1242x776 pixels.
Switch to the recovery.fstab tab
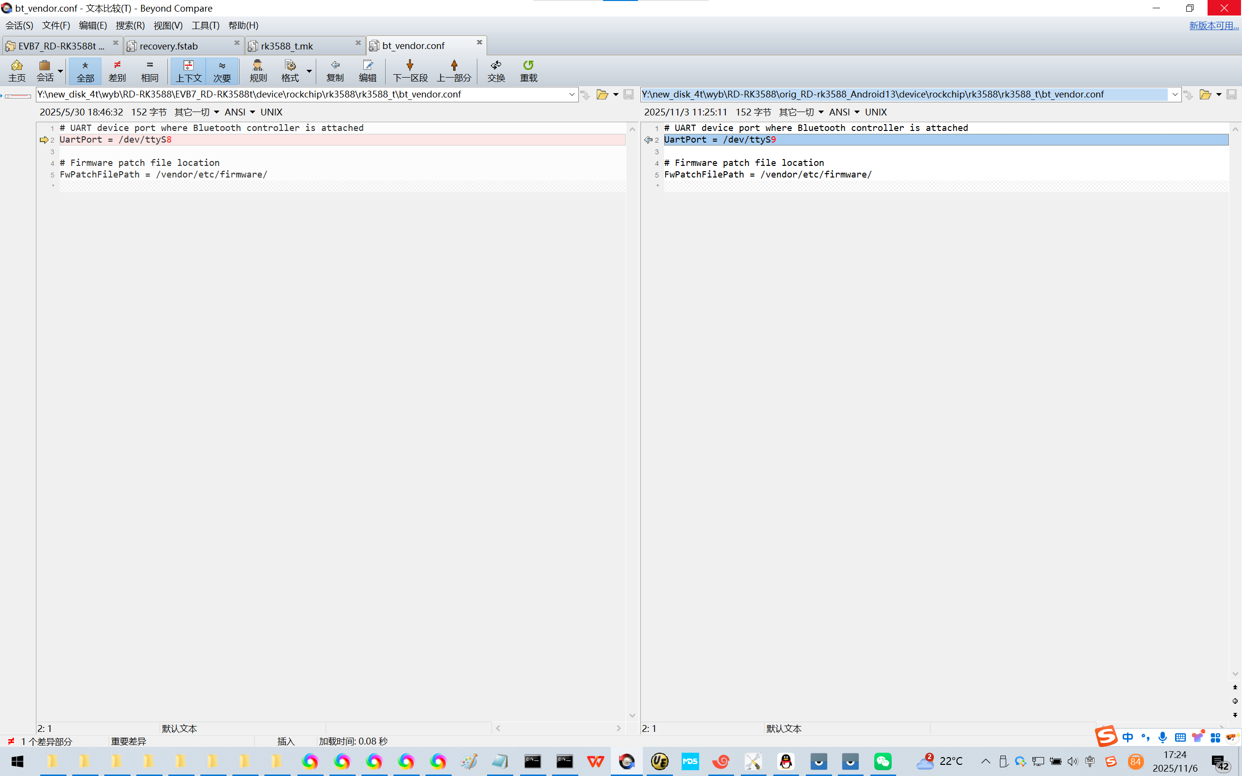[x=168, y=46]
